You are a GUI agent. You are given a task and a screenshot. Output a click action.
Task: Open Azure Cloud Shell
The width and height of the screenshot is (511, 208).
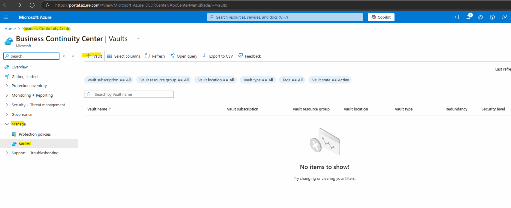click(x=456, y=17)
